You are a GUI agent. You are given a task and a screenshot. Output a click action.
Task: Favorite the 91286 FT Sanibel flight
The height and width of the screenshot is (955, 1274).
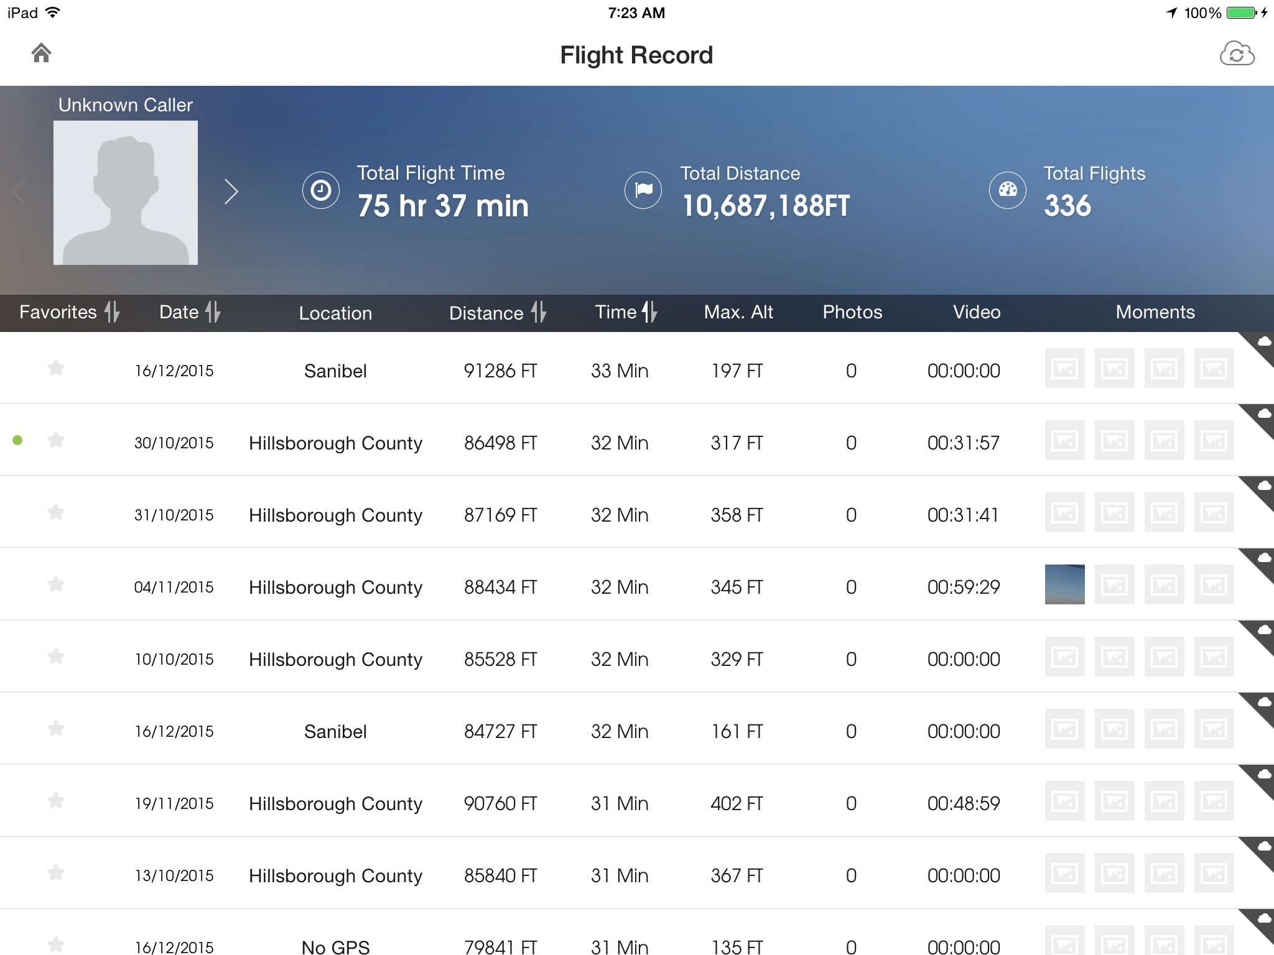(x=56, y=368)
